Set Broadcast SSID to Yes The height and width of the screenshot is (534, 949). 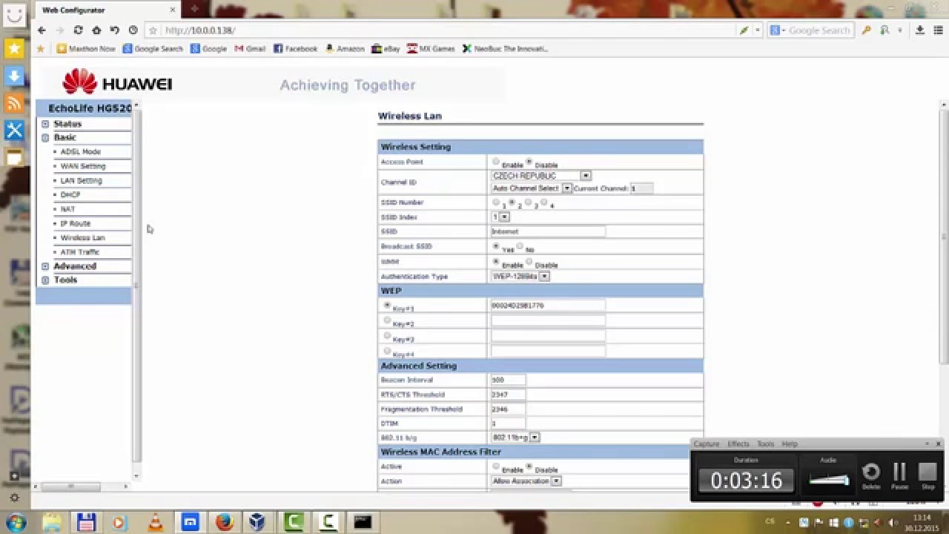point(496,245)
